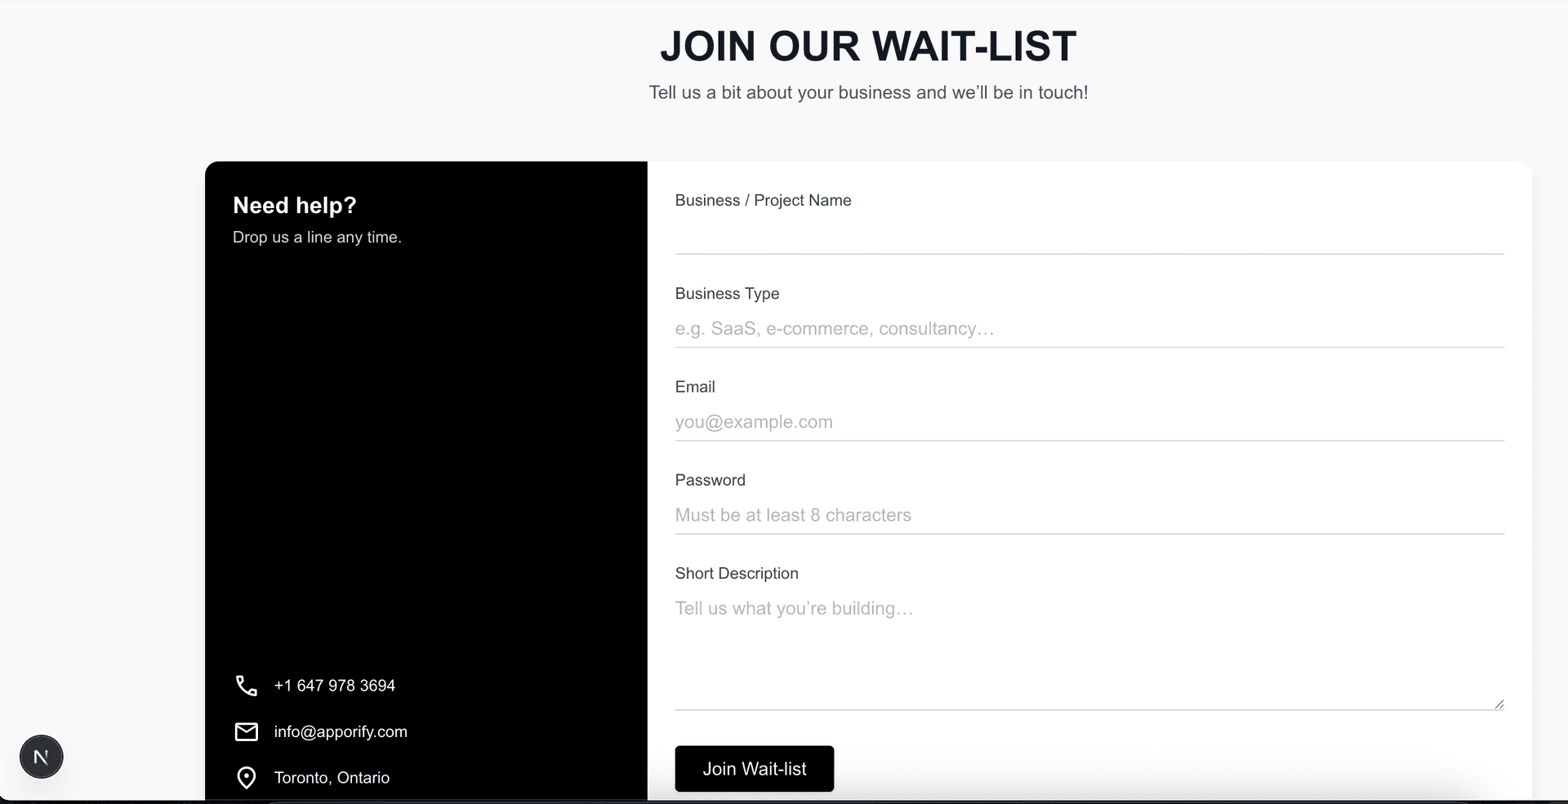Click the Email field label

tap(695, 387)
